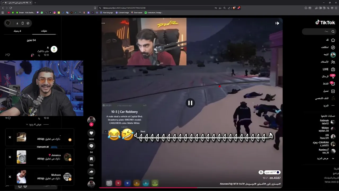Share the video via arrow showing 488
The width and height of the screenshot is (339, 191).
click(x=91, y=172)
